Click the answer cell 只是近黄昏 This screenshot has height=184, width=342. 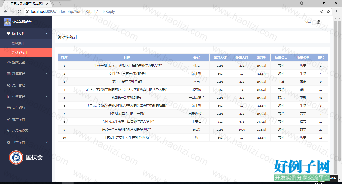click(x=197, y=114)
